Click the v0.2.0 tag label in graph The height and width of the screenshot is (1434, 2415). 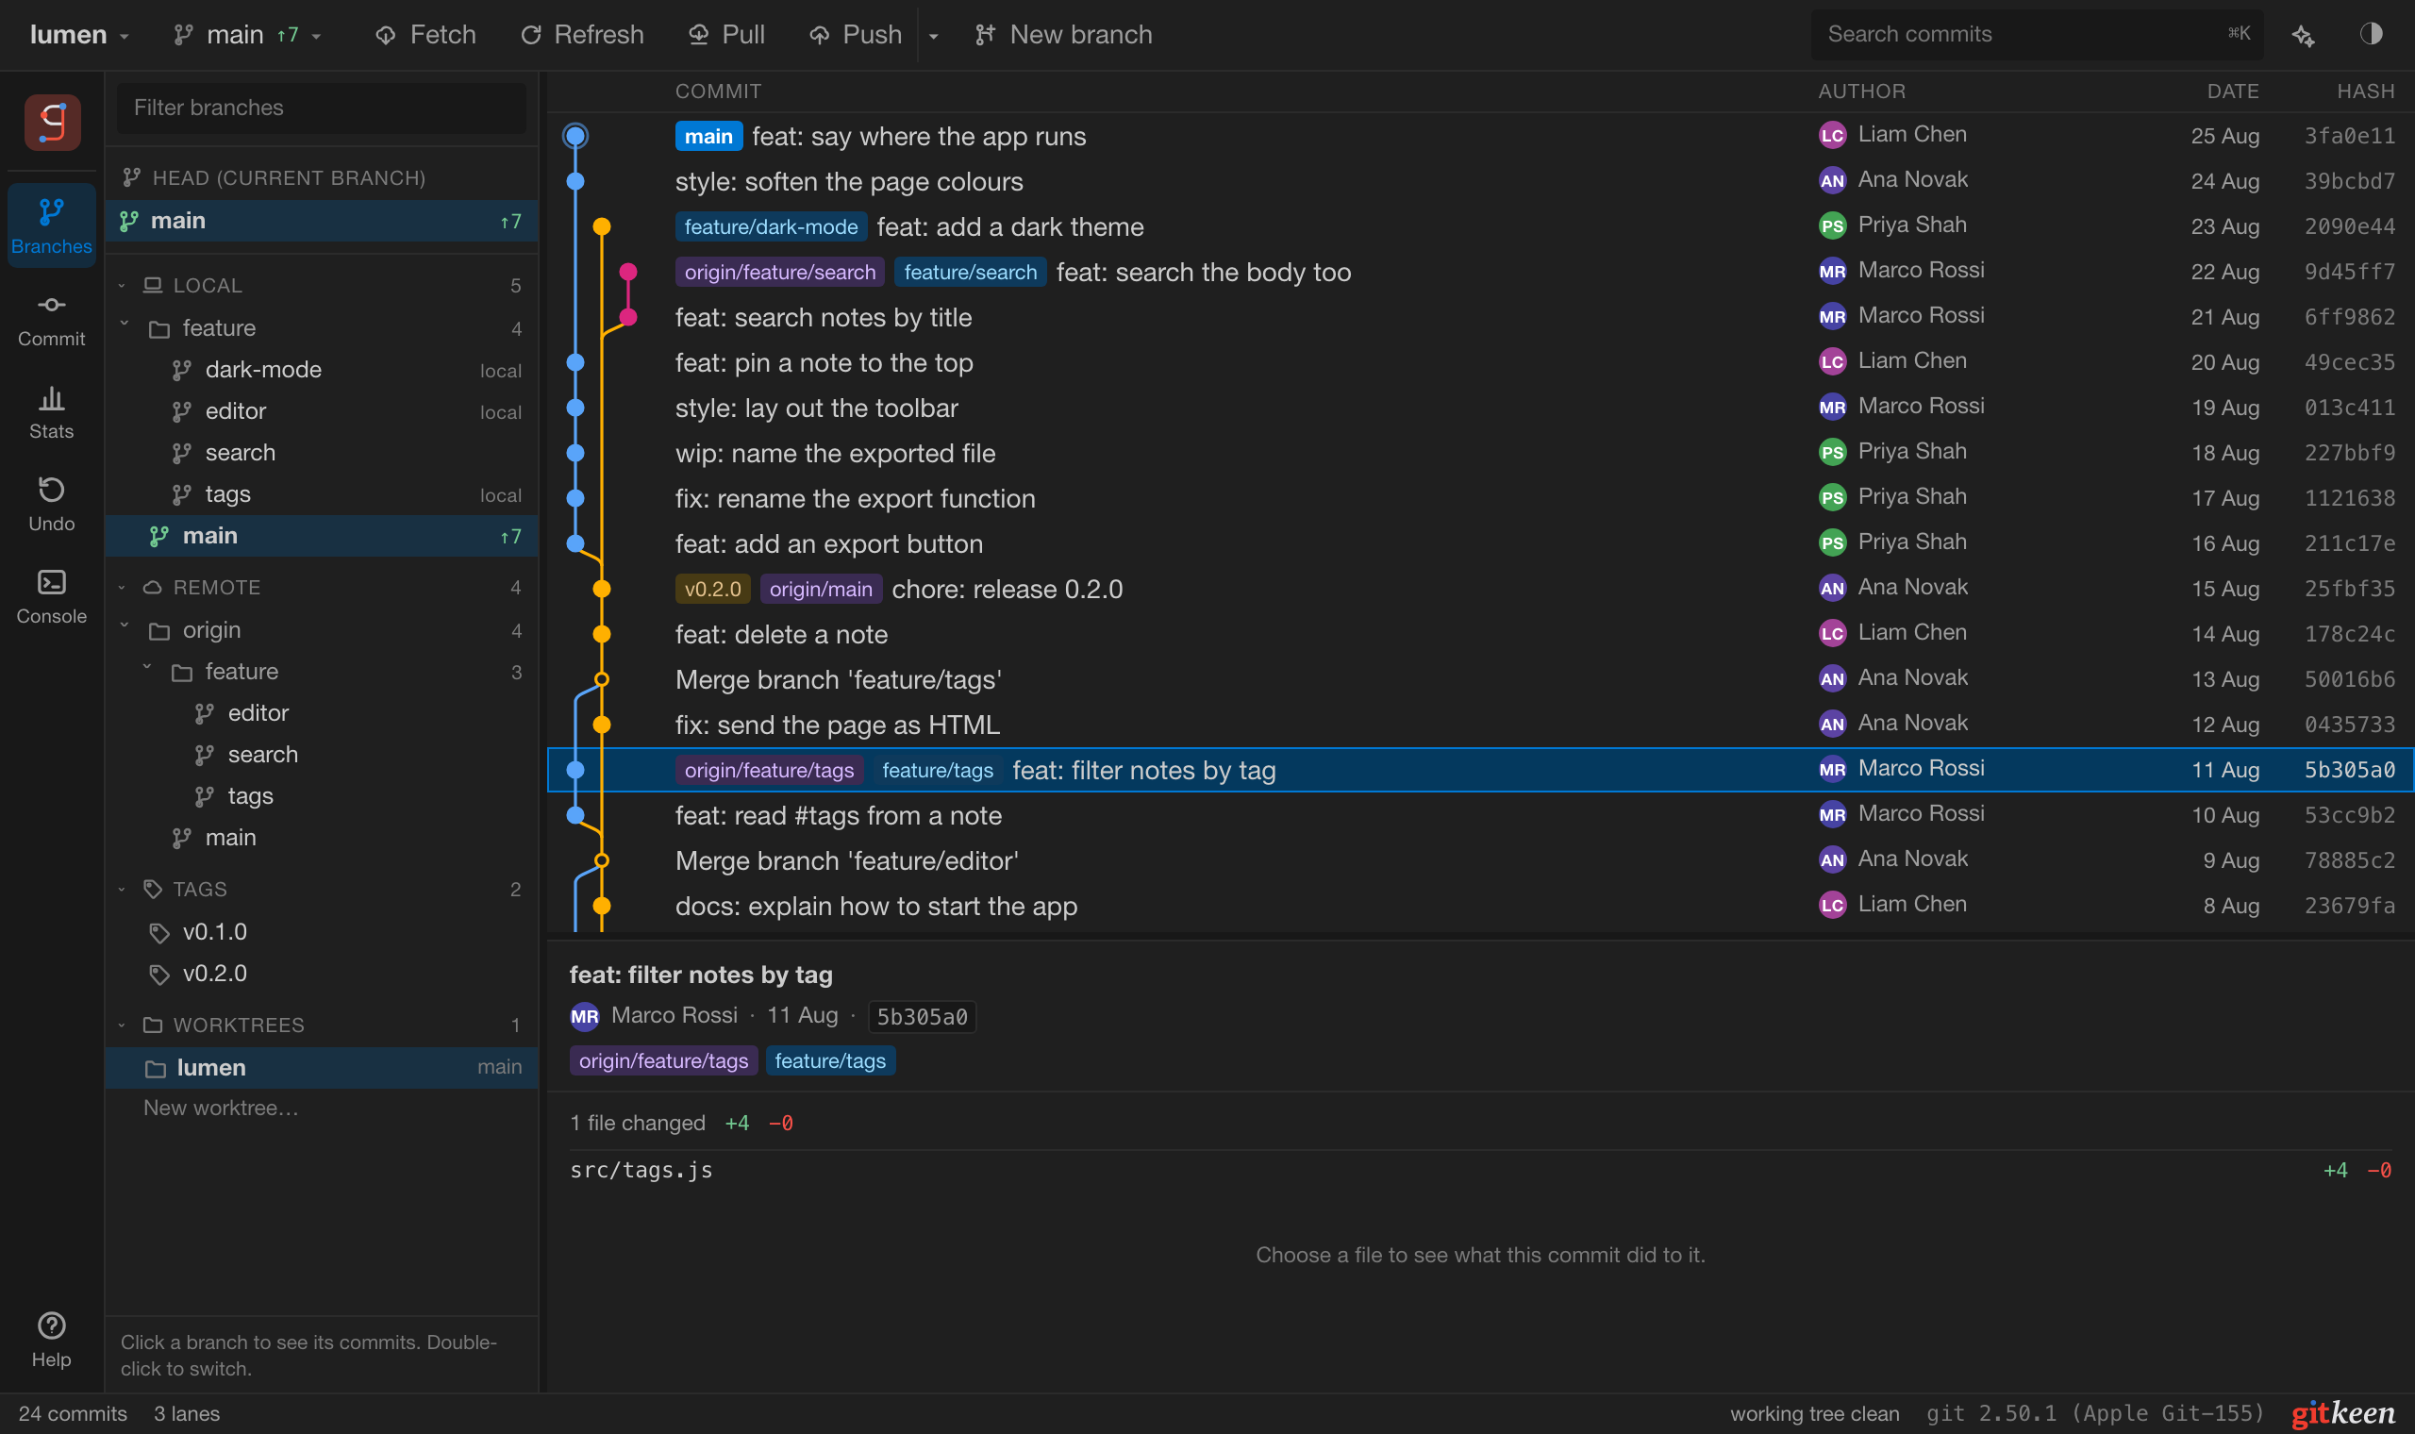pyautogui.click(x=713, y=590)
